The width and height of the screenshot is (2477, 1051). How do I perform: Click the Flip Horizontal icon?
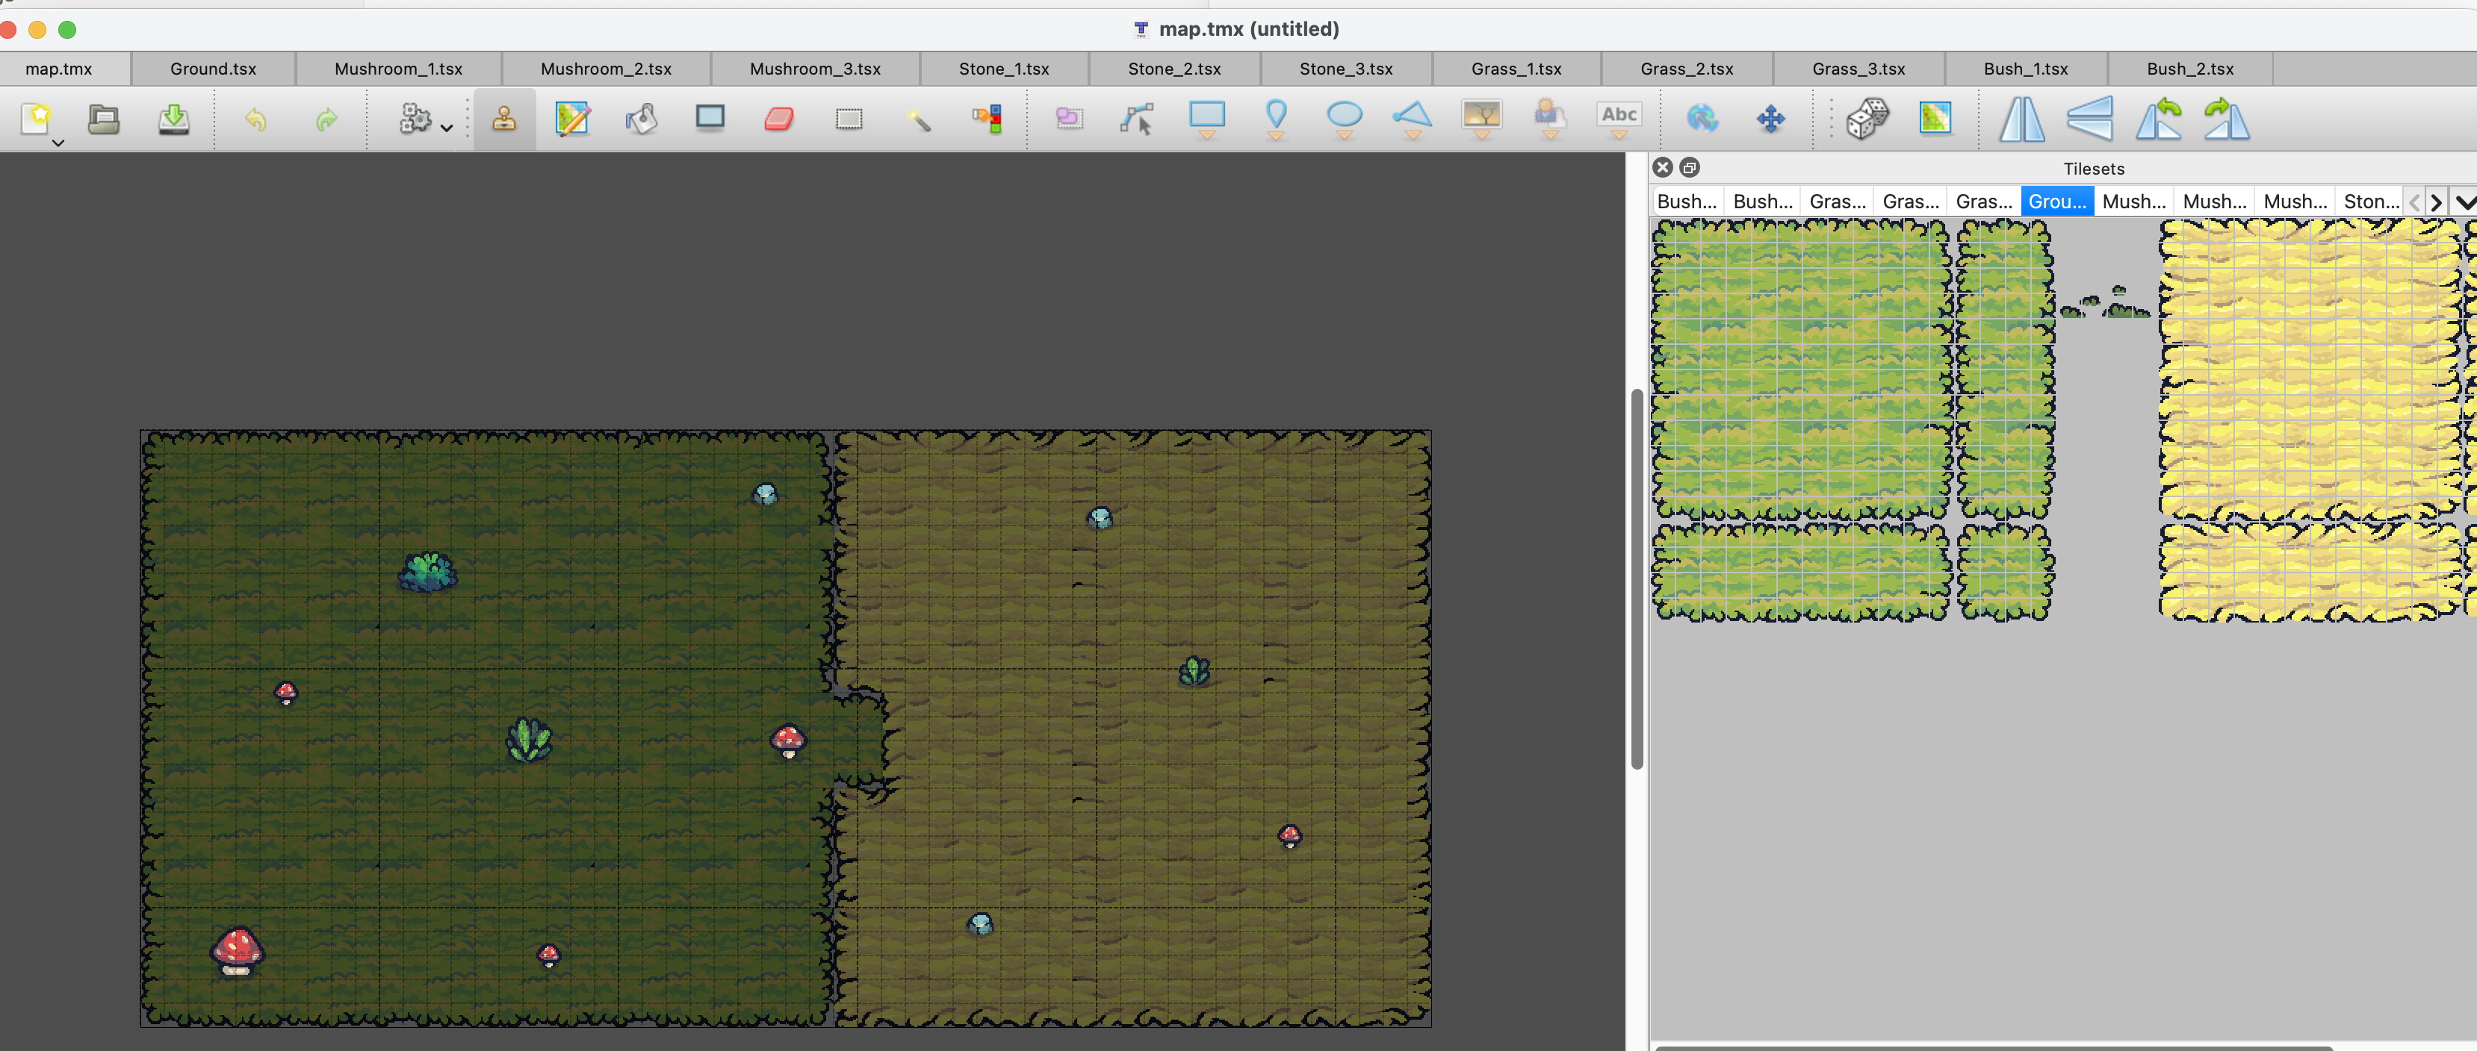click(x=2021, y=119)
